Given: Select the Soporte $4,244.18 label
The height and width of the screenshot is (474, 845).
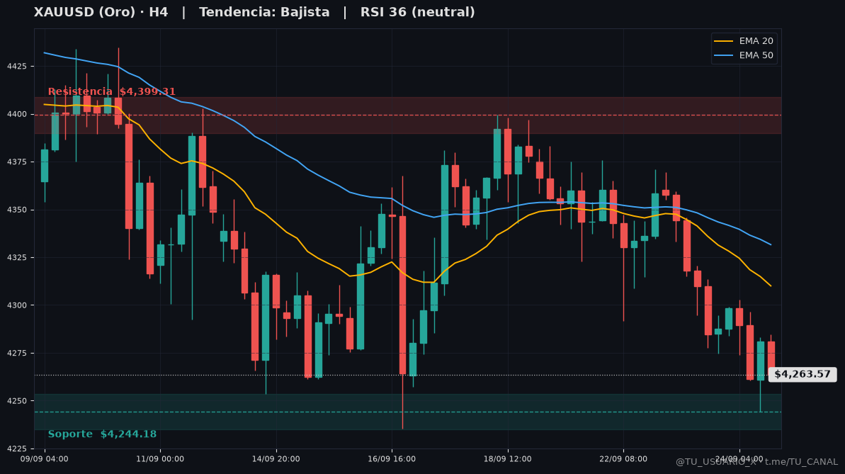Looking at the screenshot, I should 102,434.
